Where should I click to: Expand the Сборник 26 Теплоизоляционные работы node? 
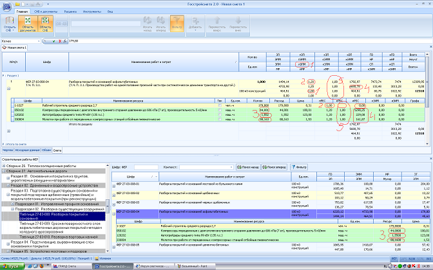click(x=4, y=165)
